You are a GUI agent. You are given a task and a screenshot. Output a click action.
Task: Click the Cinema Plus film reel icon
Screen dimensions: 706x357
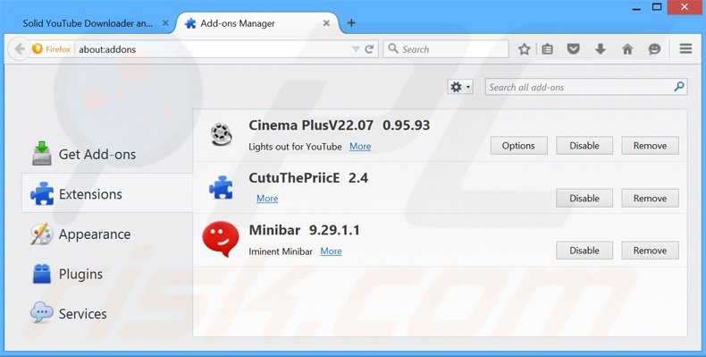coord(221,134)
